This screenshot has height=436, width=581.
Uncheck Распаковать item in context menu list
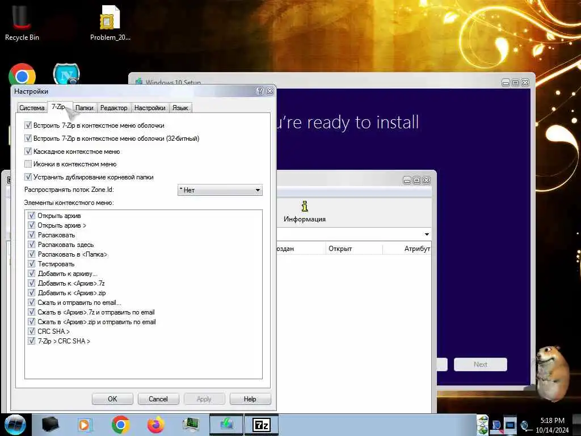pyautogui.click(x=32, y=234)
